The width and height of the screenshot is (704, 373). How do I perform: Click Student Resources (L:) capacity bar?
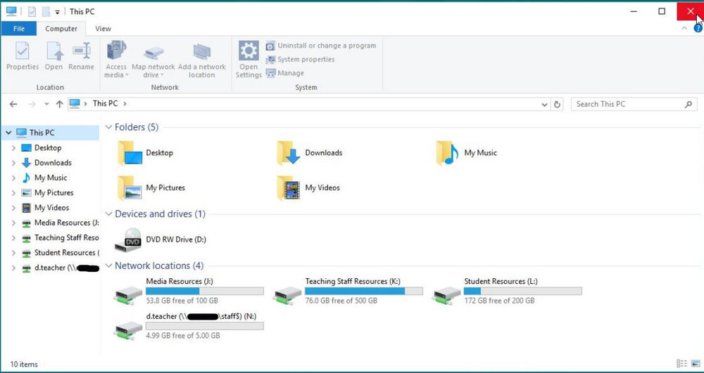(x=523, y=292)
